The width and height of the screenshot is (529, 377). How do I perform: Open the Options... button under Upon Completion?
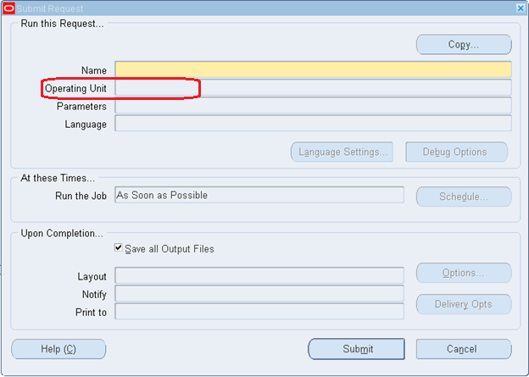pos(463,273)
